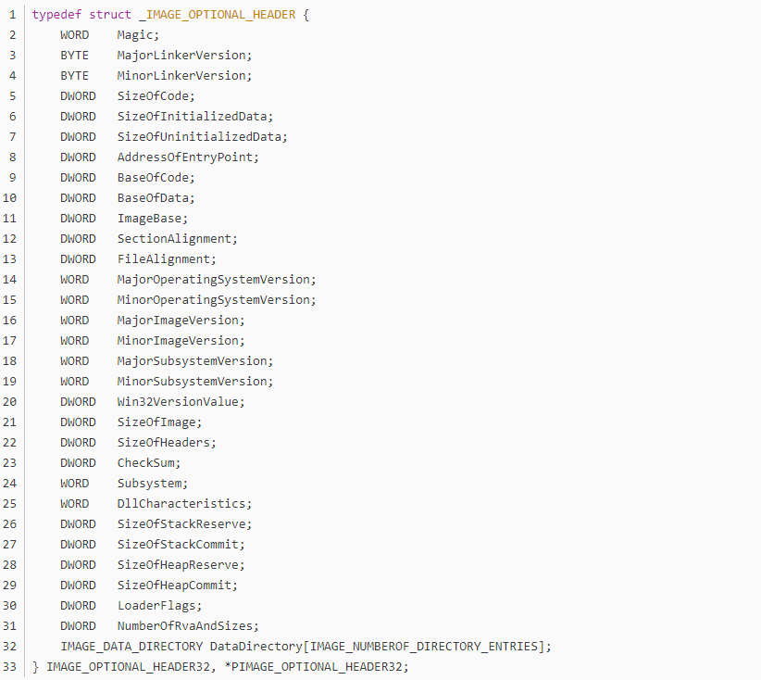Click the IMAGE_DATA_DIRECTORY type name
The height and width of the screenshot is (680, 761).
click(131, 647)
